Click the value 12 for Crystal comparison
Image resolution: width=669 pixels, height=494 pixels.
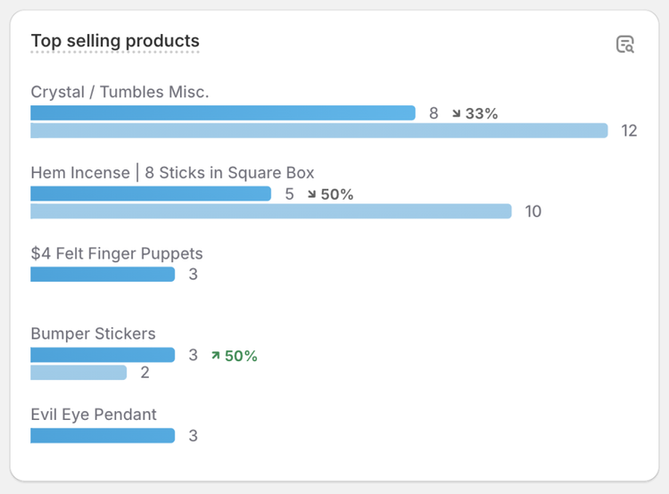[x=630, y=131]
